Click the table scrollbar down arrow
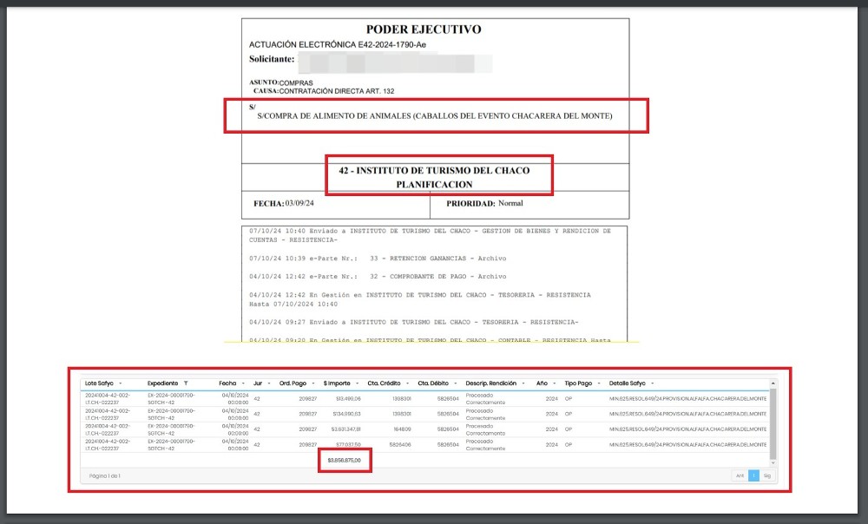868x524 pixels. click(x=773, y=463)
